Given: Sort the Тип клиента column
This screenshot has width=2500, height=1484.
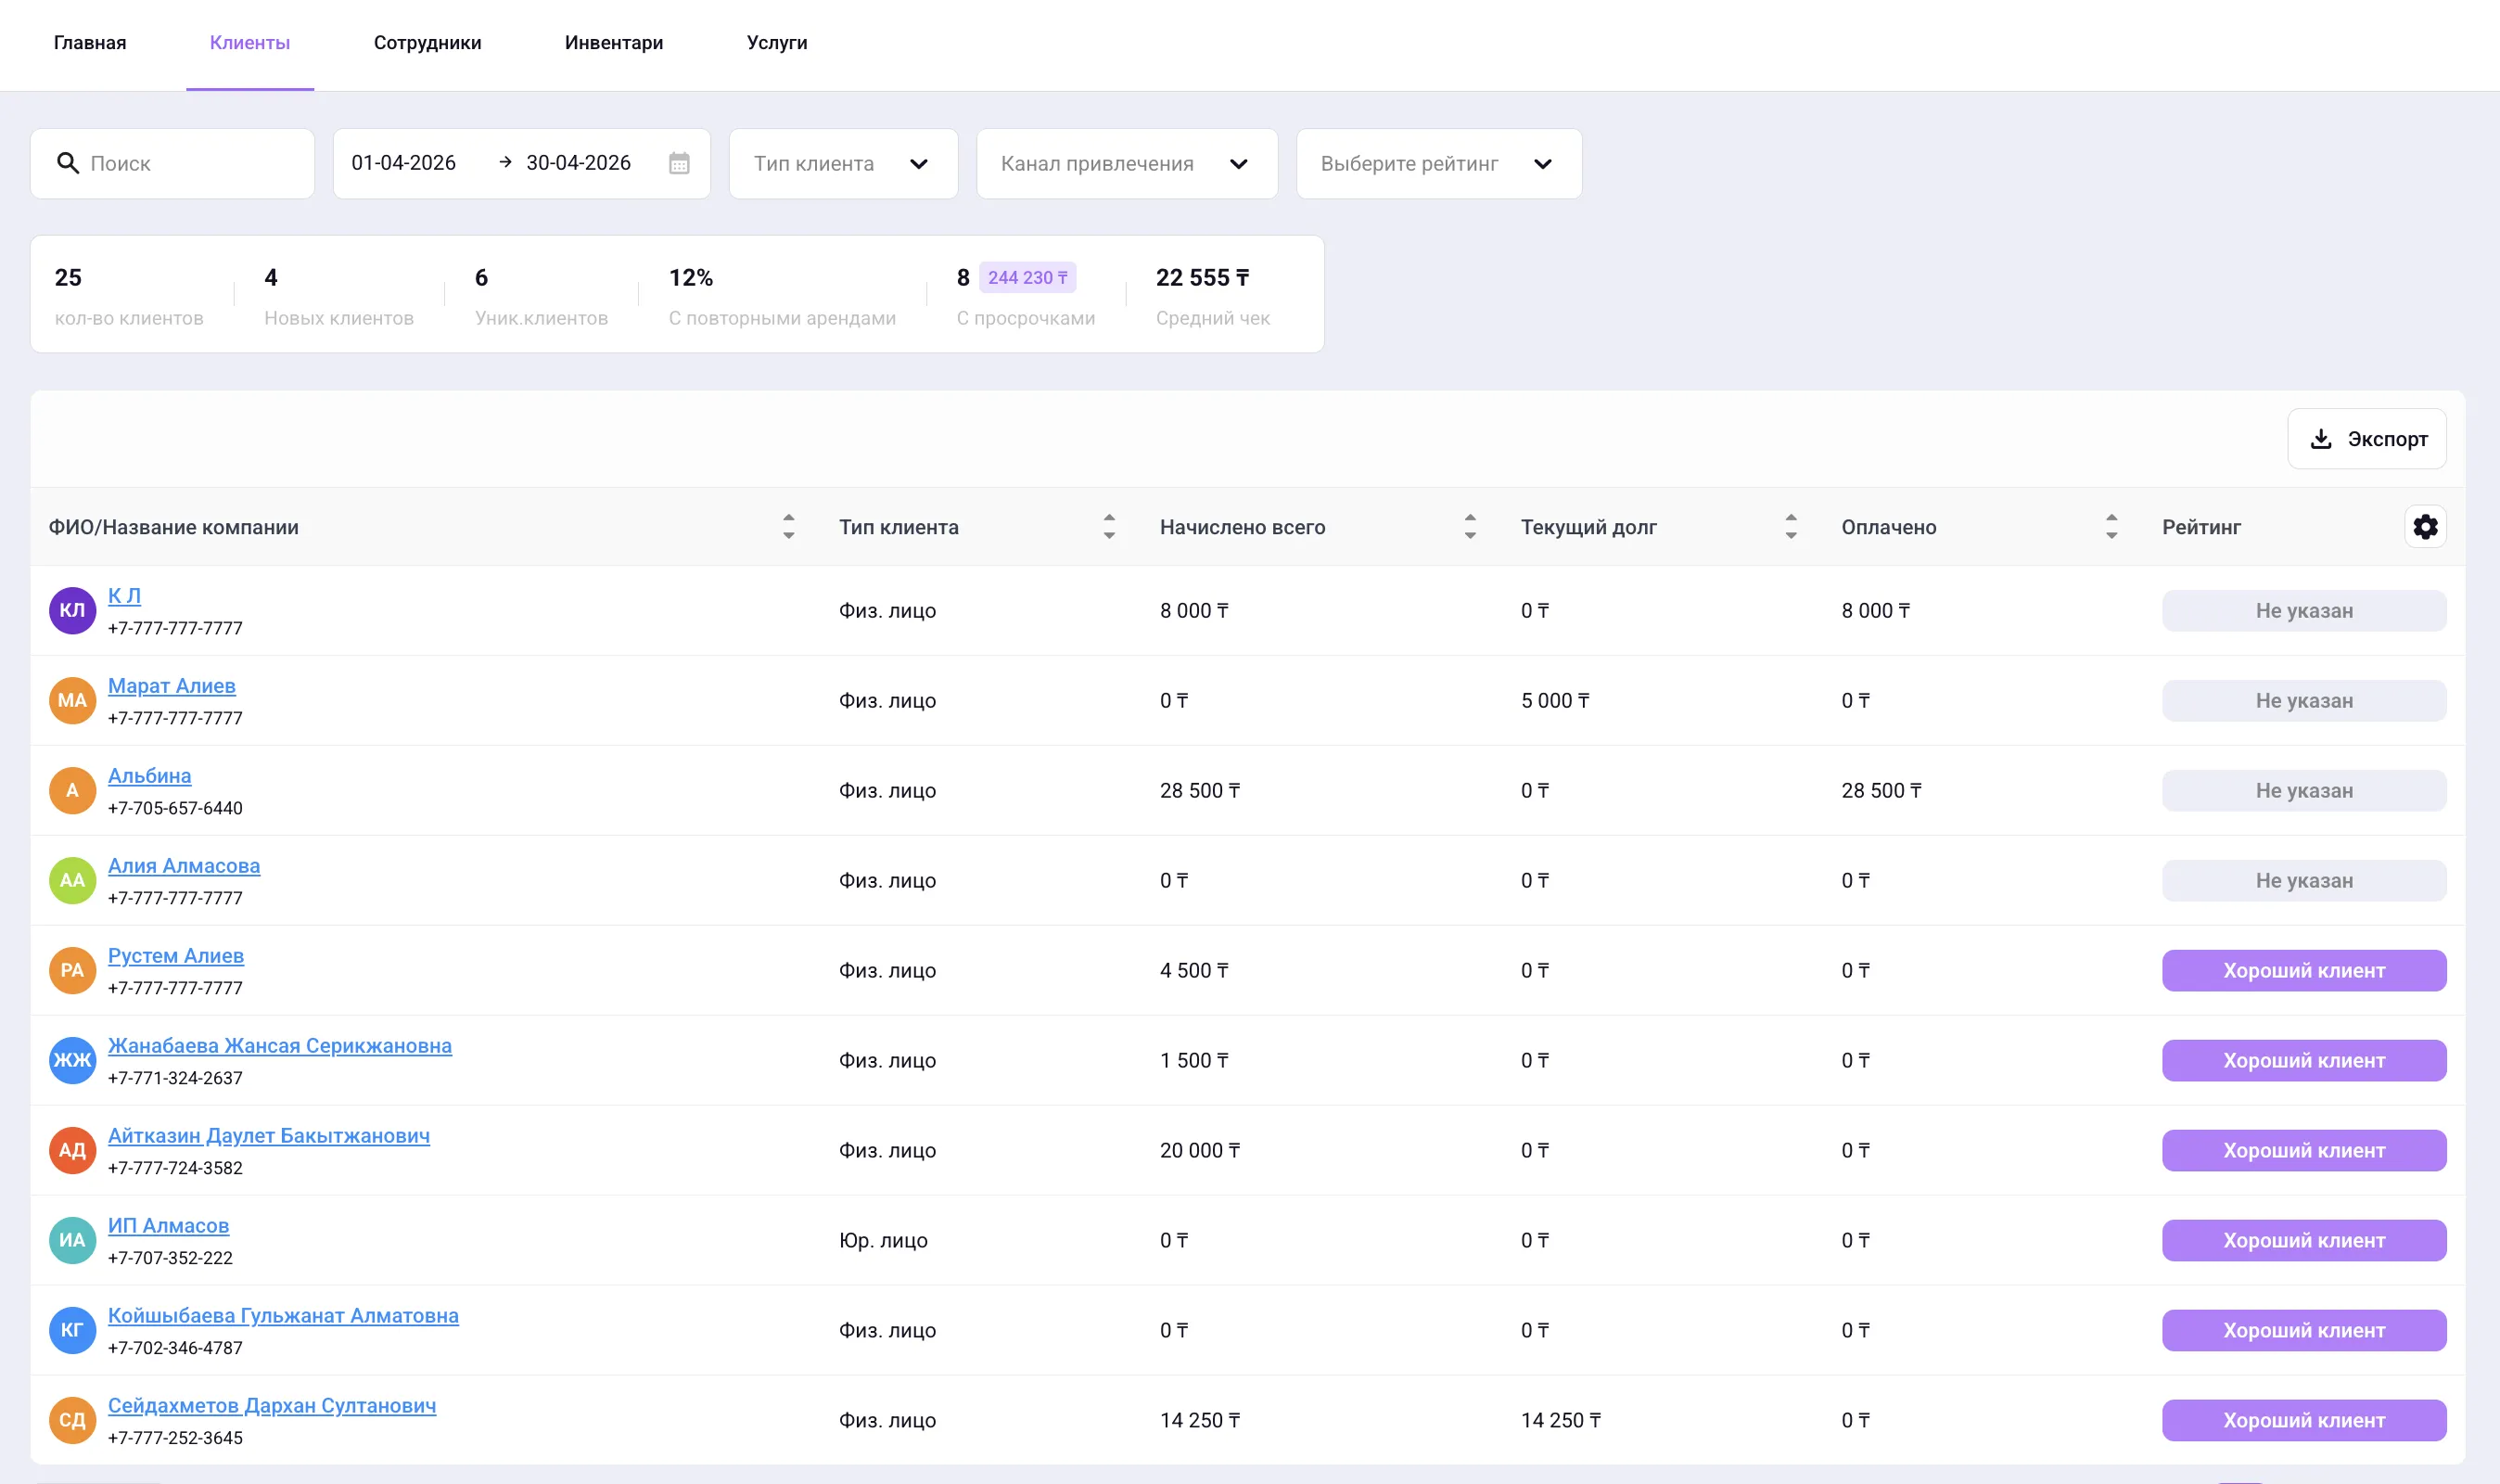Looking at the screenshot, I should coord(1108,527).
